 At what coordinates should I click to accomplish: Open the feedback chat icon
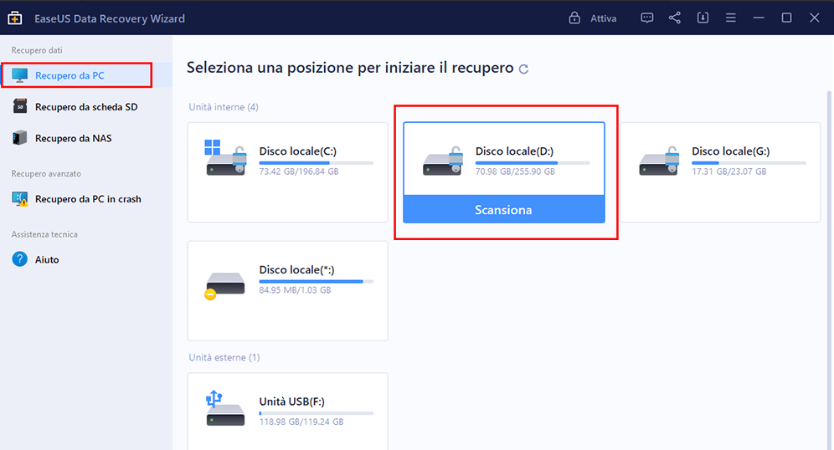click(646, 18)
